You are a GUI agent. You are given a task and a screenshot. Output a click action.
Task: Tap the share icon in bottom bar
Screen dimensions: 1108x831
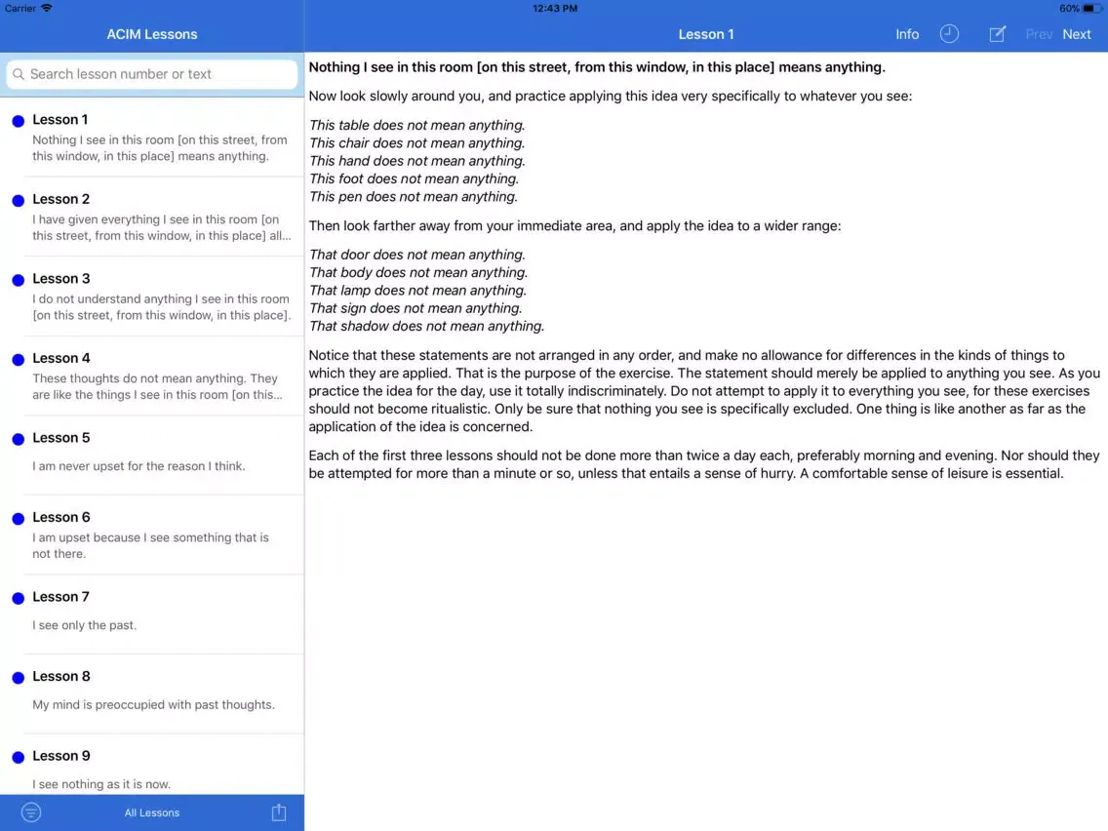pos(279,811)
